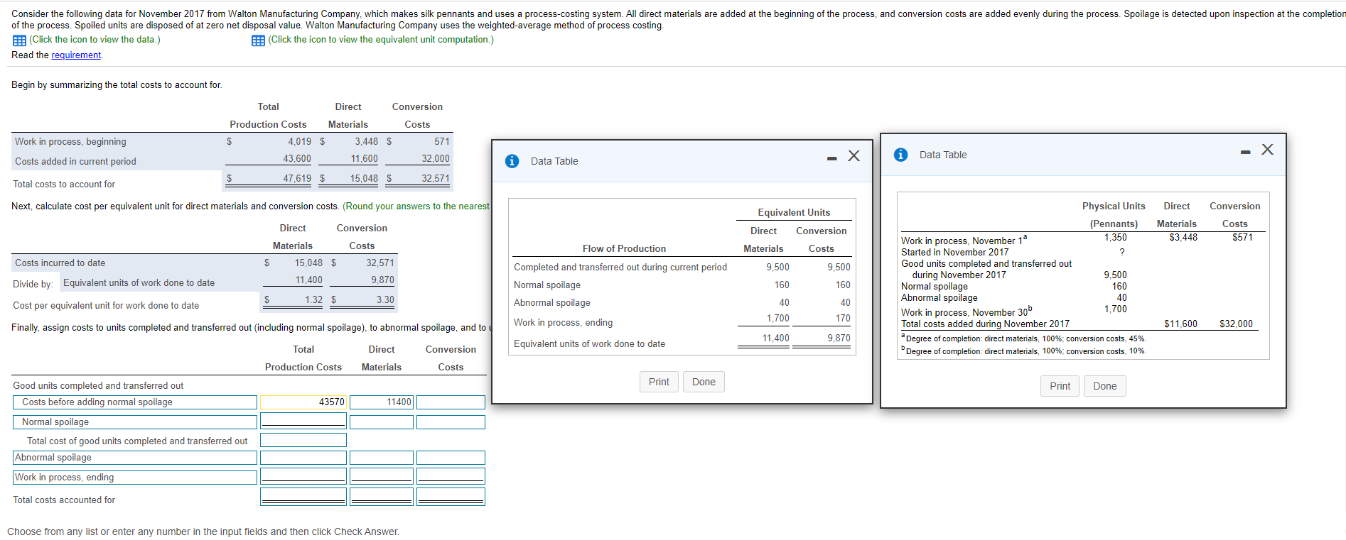This screenshot has height=540, width=1346.
Task: Minimize the equivalent units Data Table popup
Action: (x=831, y=158)
